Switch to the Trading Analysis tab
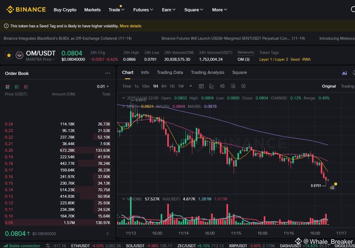This screenshot has height=248, width=355. tap(208, 72)
